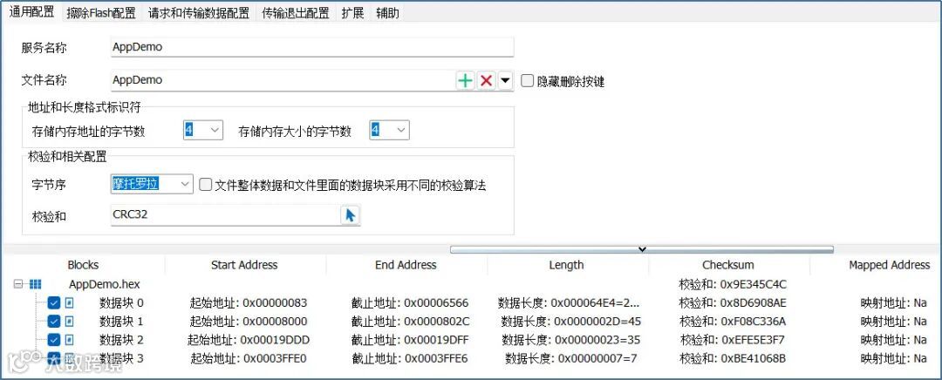Collapse the upper panel with the splitter arrow
942x380 pixels.
click(642, 249)
